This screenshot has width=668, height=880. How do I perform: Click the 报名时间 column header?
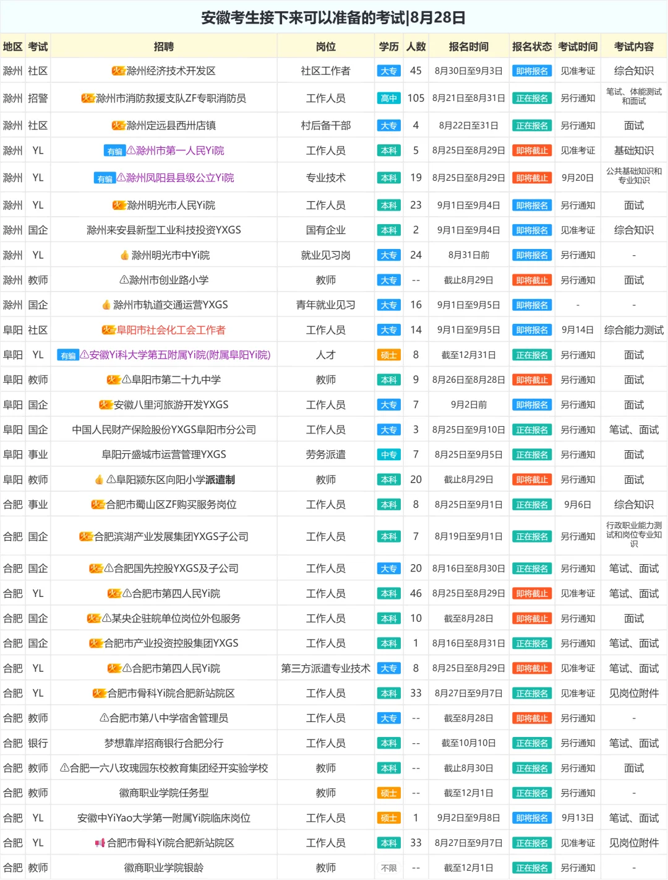click(x=469, y=46)
